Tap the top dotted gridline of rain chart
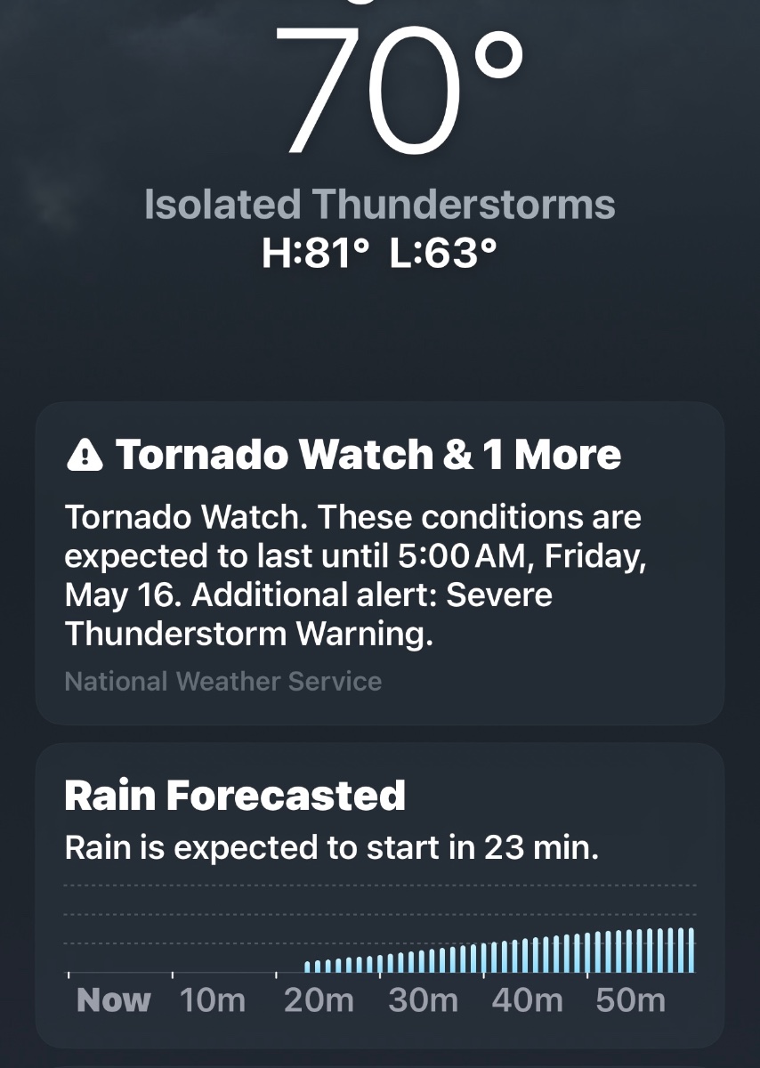The image size is (760, 1068). point(380,886)
